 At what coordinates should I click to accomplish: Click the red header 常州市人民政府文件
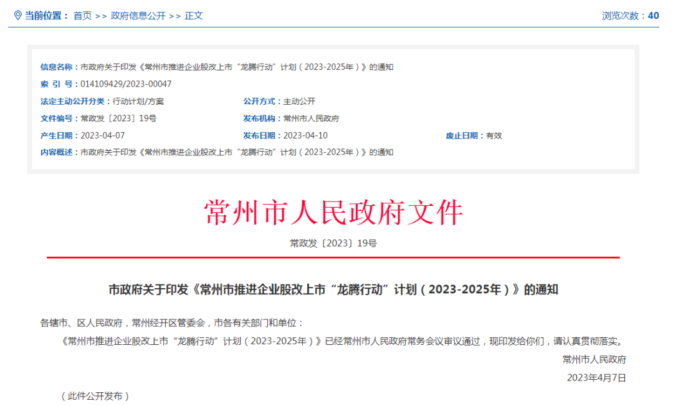(x=336, y=212)
